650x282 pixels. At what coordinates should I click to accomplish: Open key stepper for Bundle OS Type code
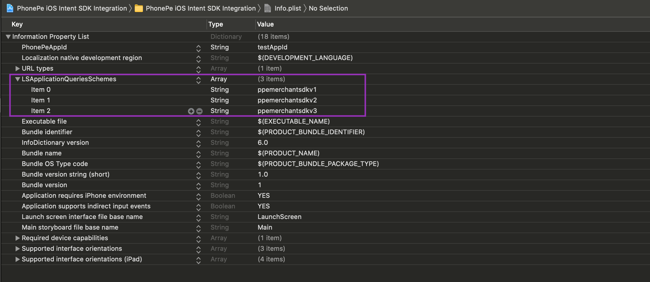point(199,165)
